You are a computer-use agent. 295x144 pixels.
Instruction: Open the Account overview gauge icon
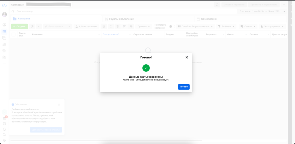point(4,25)
